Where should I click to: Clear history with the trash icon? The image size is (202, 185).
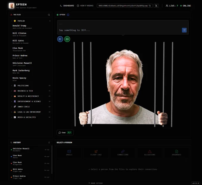[49, 143]
